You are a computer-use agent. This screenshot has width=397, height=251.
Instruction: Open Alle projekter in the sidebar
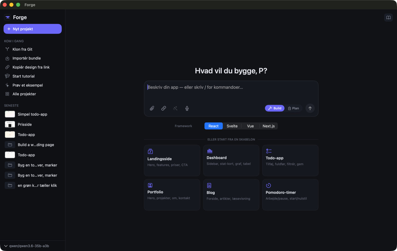point(33,94)
